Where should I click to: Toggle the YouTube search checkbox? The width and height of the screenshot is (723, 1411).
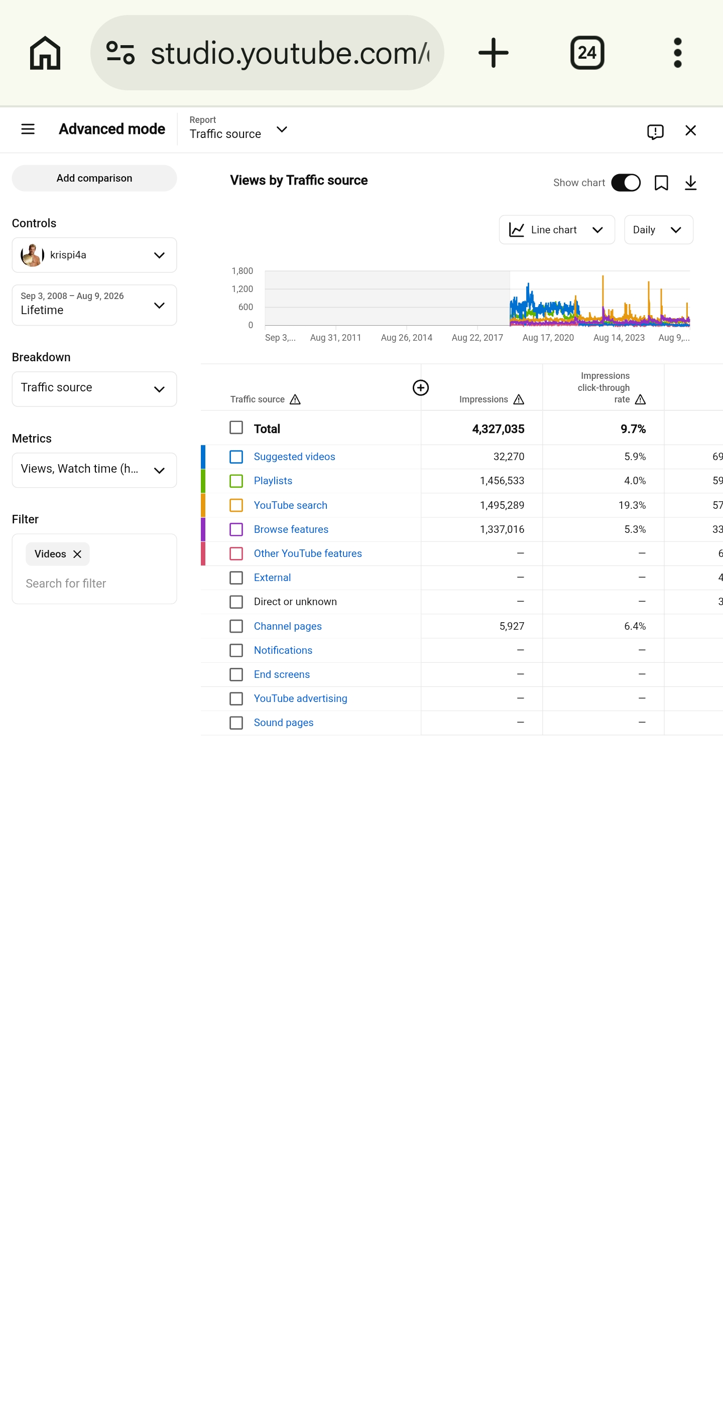click(x=236, y=505)
